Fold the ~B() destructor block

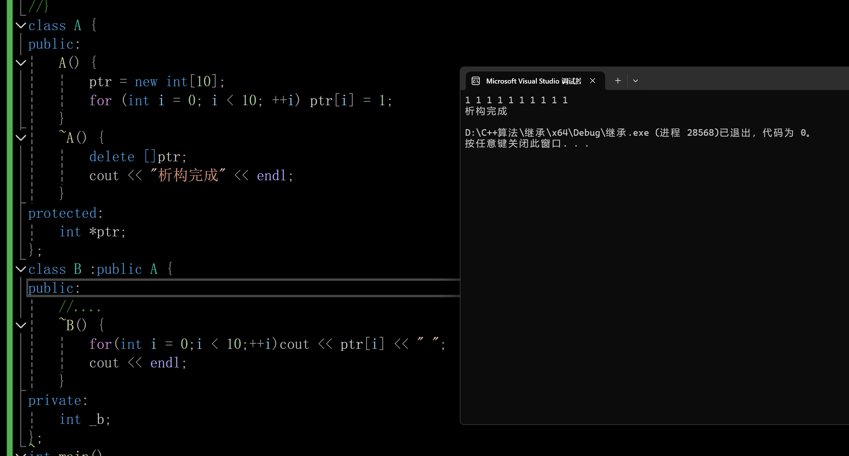pos(21,325)
